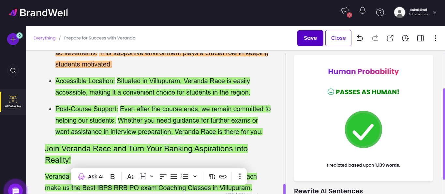Click the Rewrite AI Sentences heading
445x194 pixels.
click(328, 191)
